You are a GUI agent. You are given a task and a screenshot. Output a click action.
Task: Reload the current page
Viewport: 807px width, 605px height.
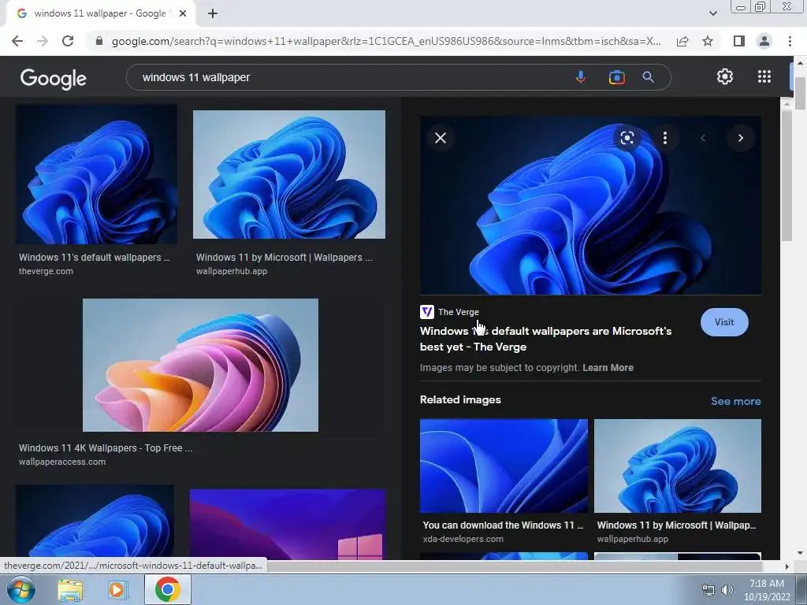(x=68, y=41)
